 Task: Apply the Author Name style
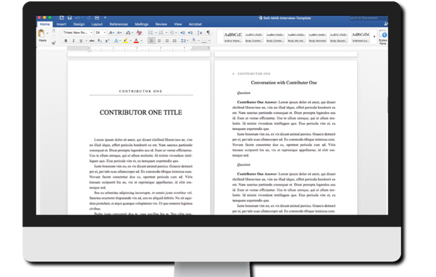(x=233, y=37)
